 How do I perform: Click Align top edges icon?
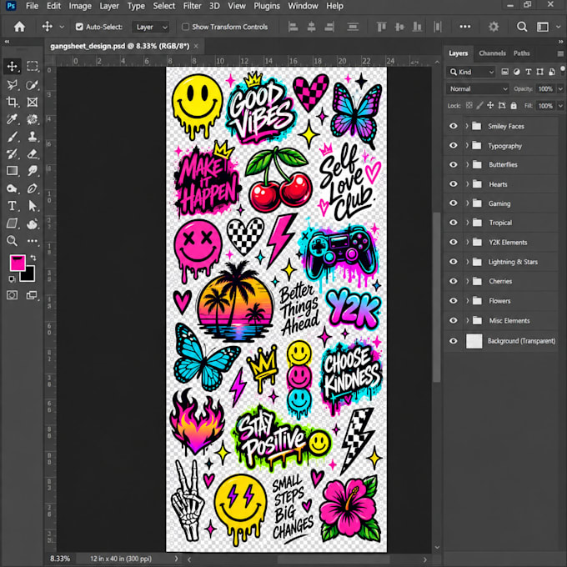(x=382, y=27)
